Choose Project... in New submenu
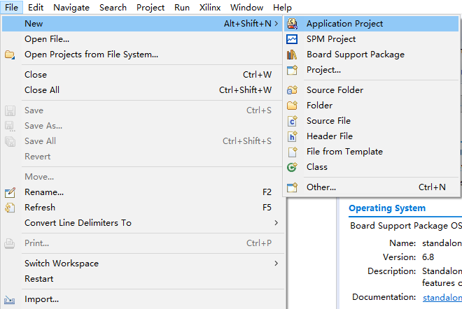 tap(372, 70)
